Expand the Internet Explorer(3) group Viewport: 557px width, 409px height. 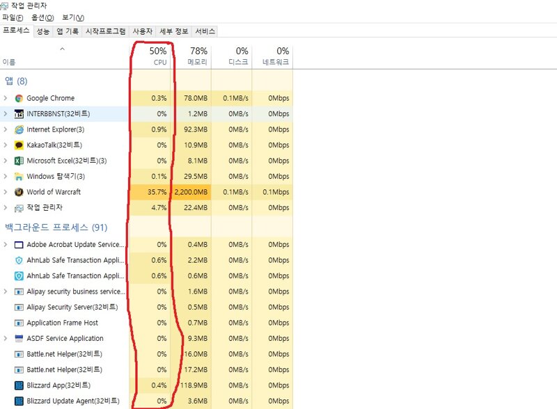[6, 129]
